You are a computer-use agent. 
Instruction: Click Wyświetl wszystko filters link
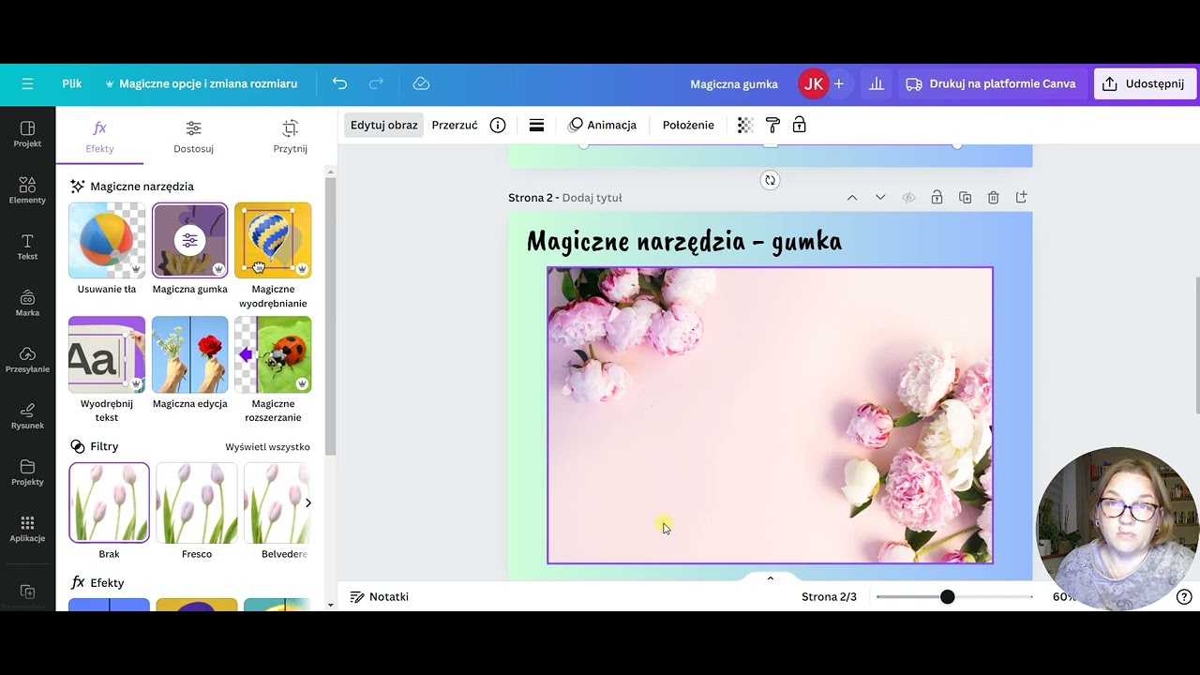[267, 447]
